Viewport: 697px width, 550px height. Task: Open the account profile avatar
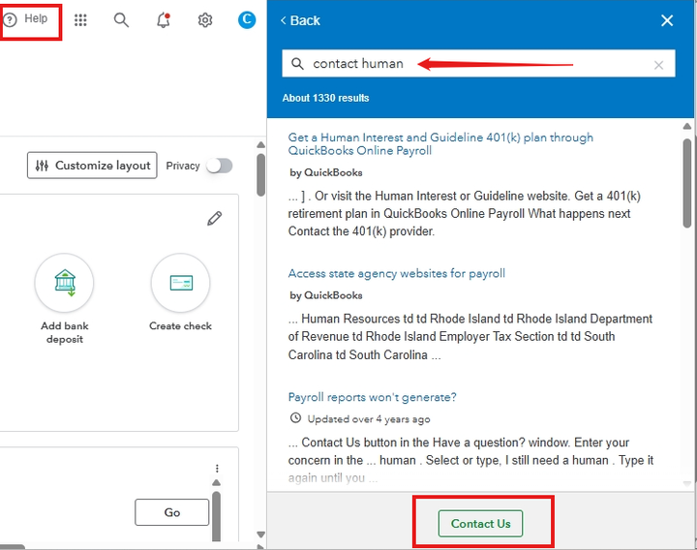(x=247, y=20)
